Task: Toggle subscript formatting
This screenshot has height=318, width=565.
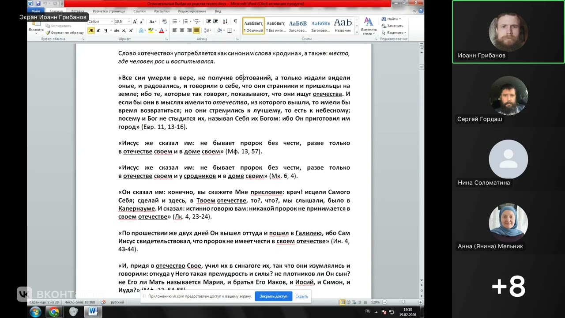Action: pos(124,30)
